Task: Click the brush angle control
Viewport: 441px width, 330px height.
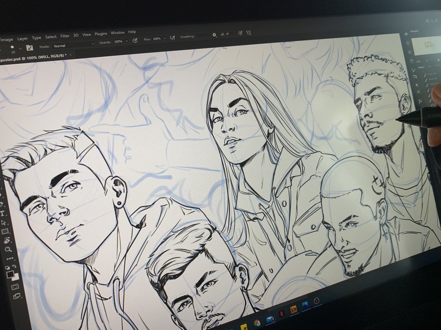Action: pyautogui.click(x=227, y=34)
